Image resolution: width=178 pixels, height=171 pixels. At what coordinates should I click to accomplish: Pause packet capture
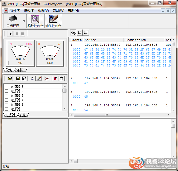[x=17, y=34]
